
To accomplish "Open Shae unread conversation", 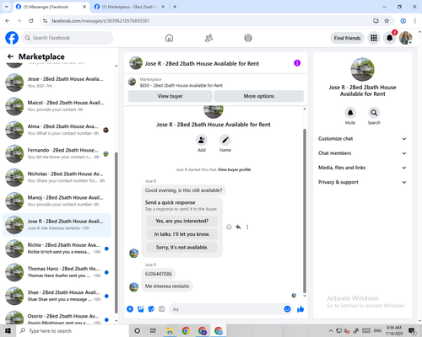I will (x=57, y=296).
